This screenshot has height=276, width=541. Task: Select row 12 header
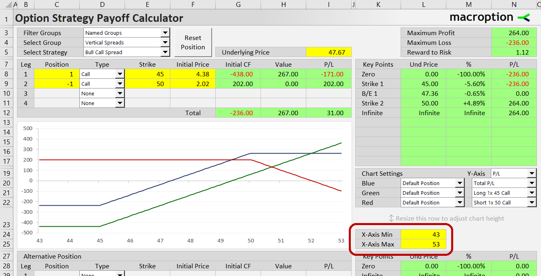pos(6,113)
